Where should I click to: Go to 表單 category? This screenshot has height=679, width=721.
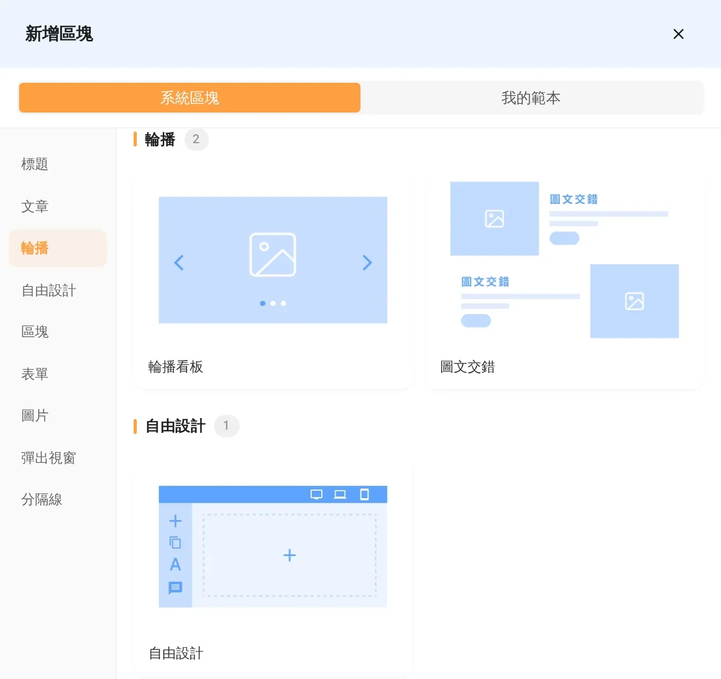35,374
